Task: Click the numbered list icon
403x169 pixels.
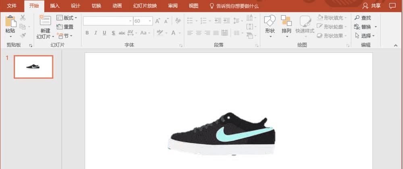Action: tap(204, 21)
